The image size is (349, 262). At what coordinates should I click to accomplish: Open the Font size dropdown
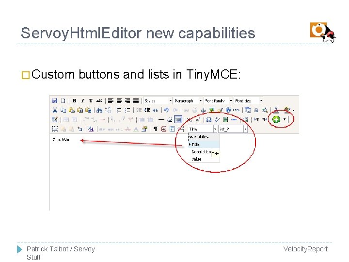(248, 101)
